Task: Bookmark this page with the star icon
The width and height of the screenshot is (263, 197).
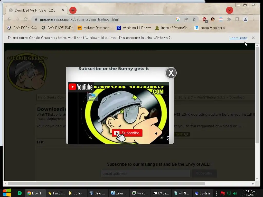Action: click(x=194, y=19)
